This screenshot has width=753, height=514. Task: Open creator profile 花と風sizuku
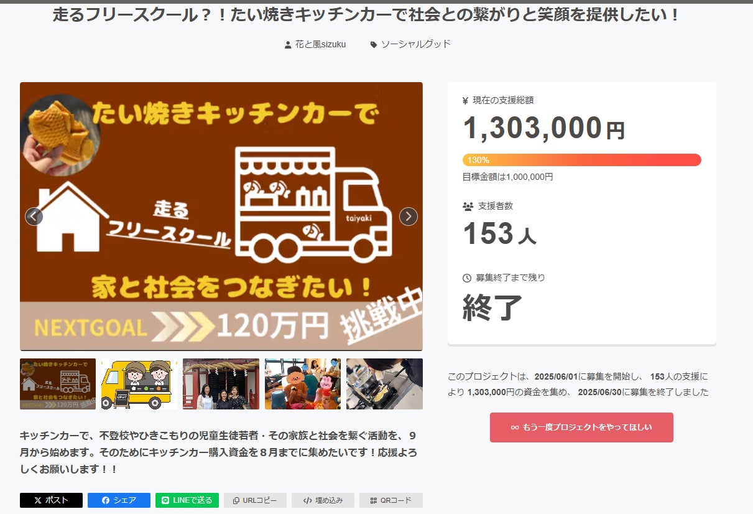[320, 44]
